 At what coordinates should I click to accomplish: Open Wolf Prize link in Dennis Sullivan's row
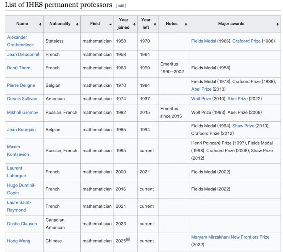[201, 99]
